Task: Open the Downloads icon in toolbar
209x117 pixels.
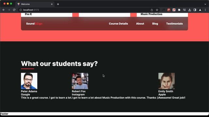Action: coord(189,10)
